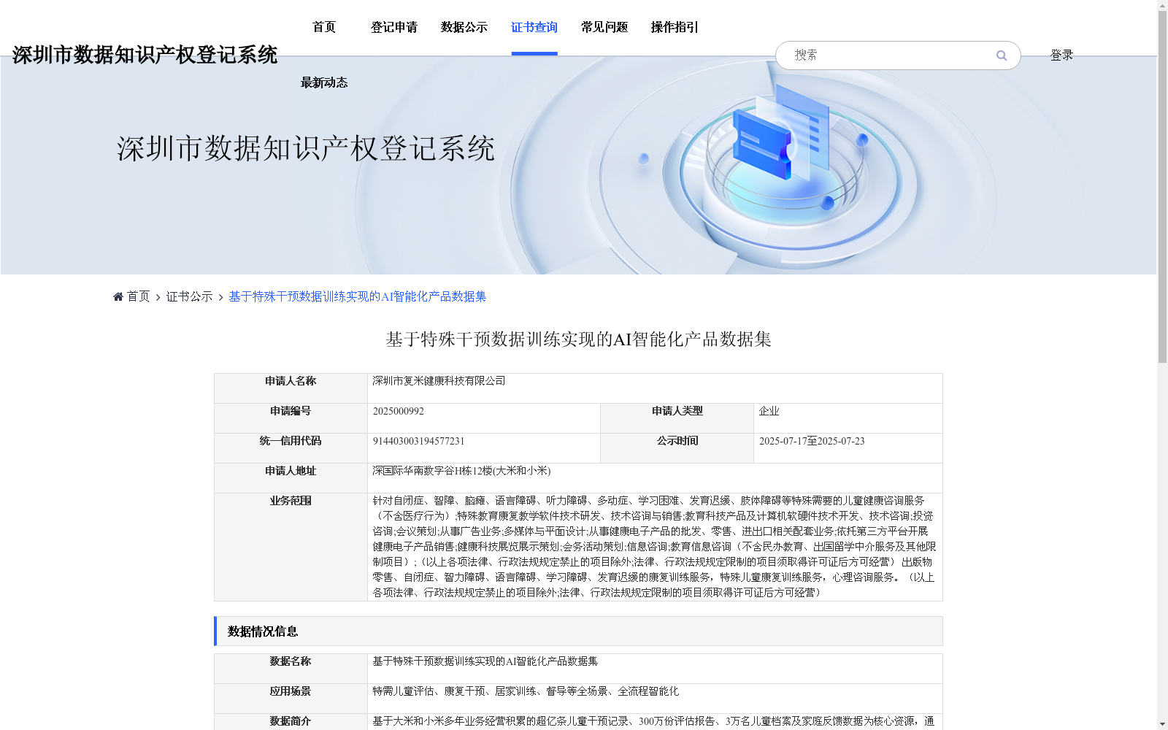This screenshot has width=1168, height=730.
Task: Click the 数据情况信息 section header
Action: coord(578,631)
